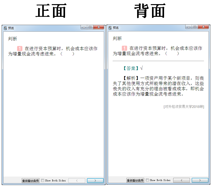Maximize the left preview window
The image size is (212, 186).
pos(90,27)
